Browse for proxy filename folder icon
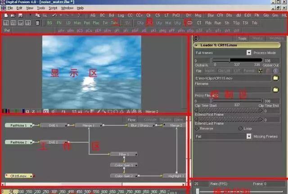Image resolution: width=288 pixels, height=194 pixels. (x=275, y=90)
